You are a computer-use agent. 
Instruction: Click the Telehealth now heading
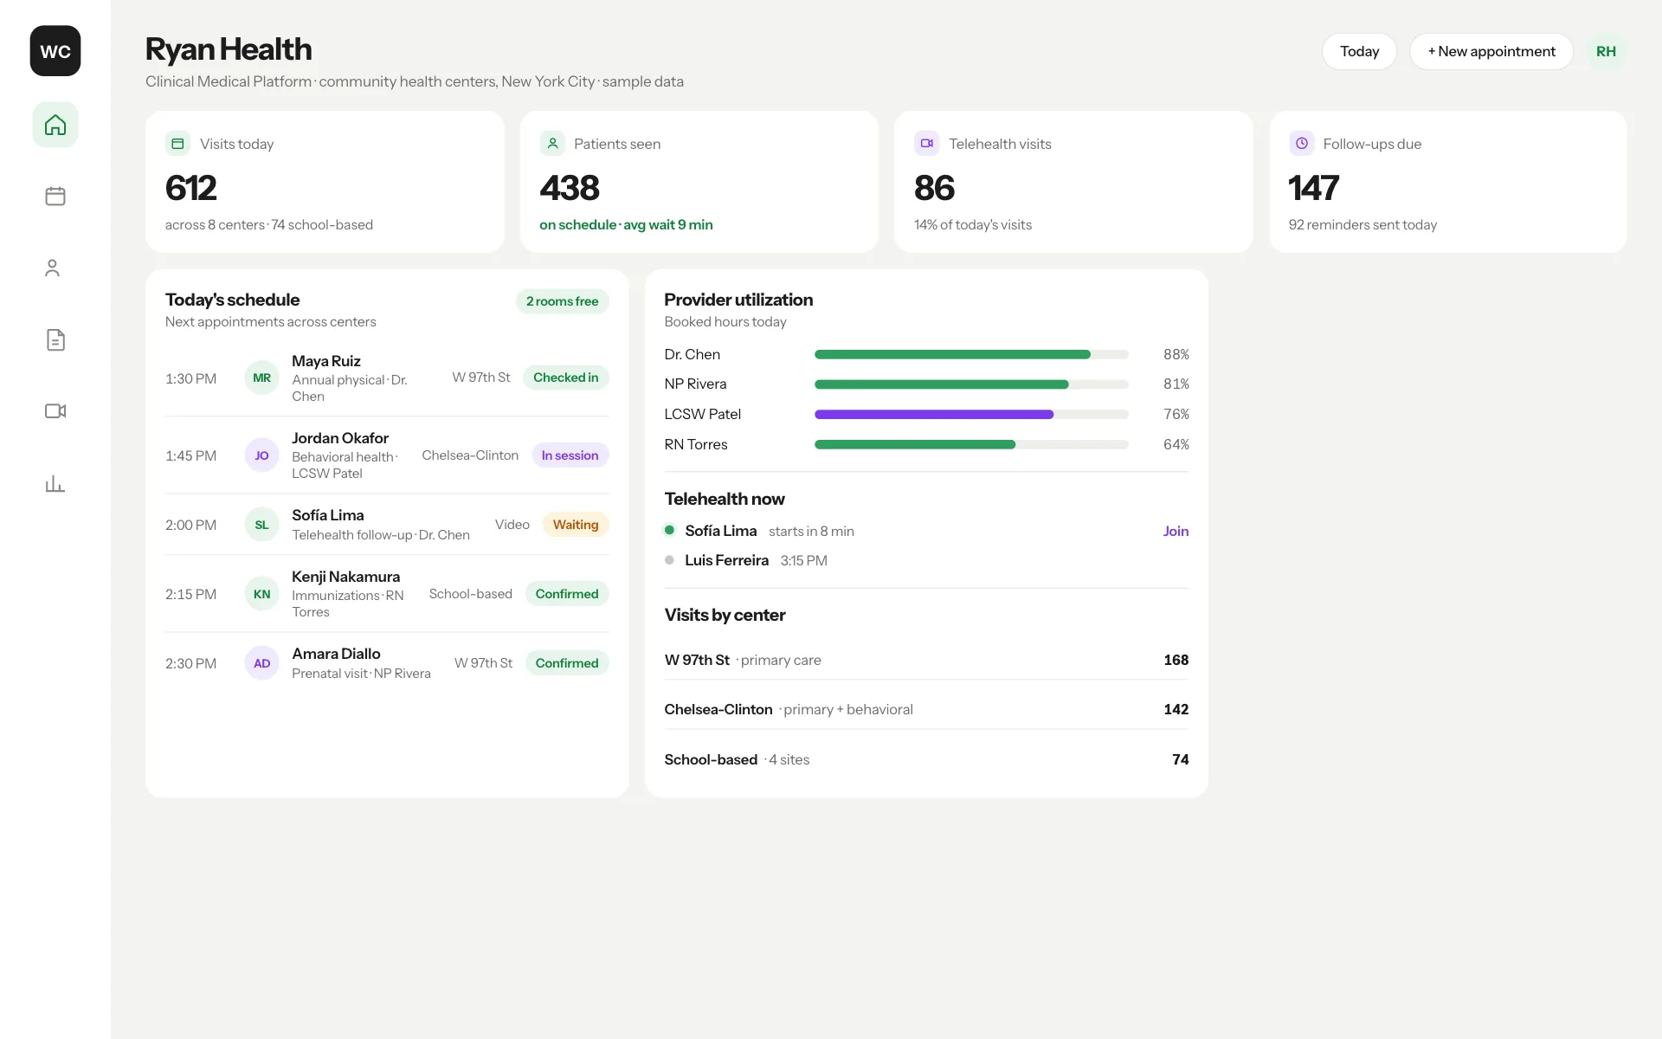[725, 499]
